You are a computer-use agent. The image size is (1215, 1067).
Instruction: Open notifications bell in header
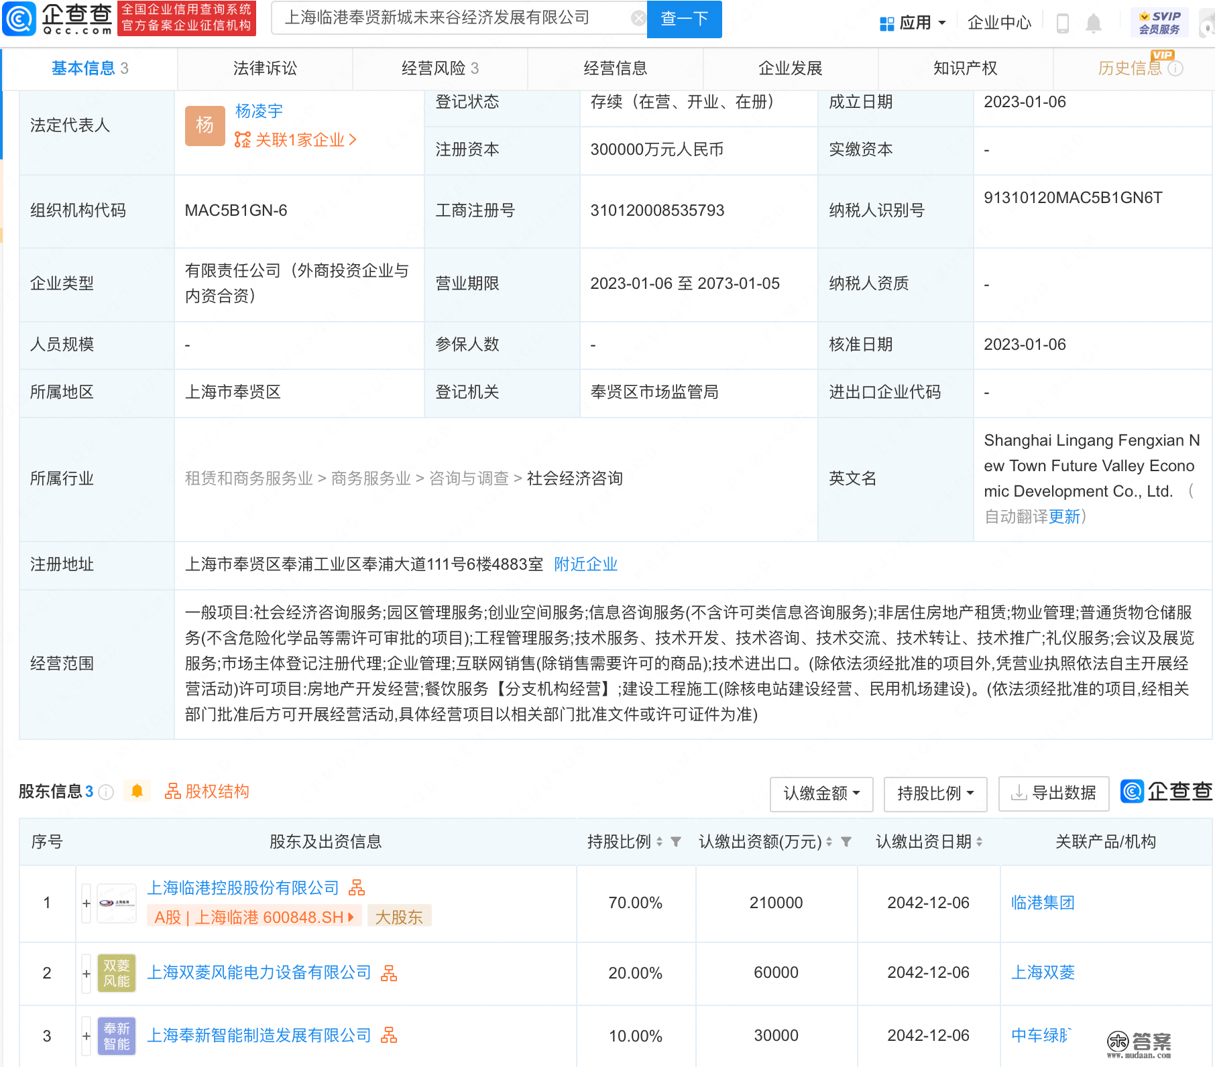[x=1094, y=23]
